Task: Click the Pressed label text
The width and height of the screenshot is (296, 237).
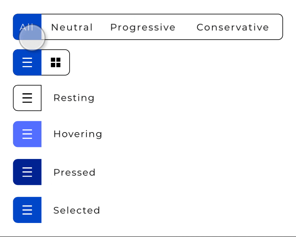Action: tap(74, 173)
